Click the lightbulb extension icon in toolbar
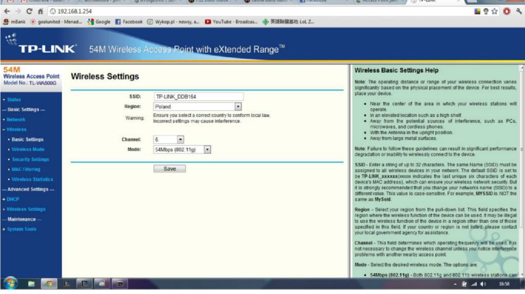This screenshot has width=525, height=294. coord(486,11)
